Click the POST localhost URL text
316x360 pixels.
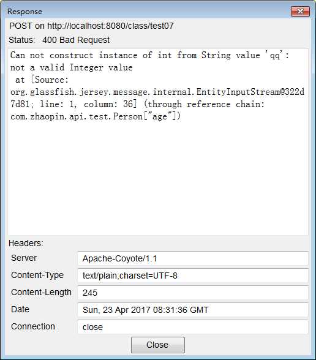click(91, 26)
